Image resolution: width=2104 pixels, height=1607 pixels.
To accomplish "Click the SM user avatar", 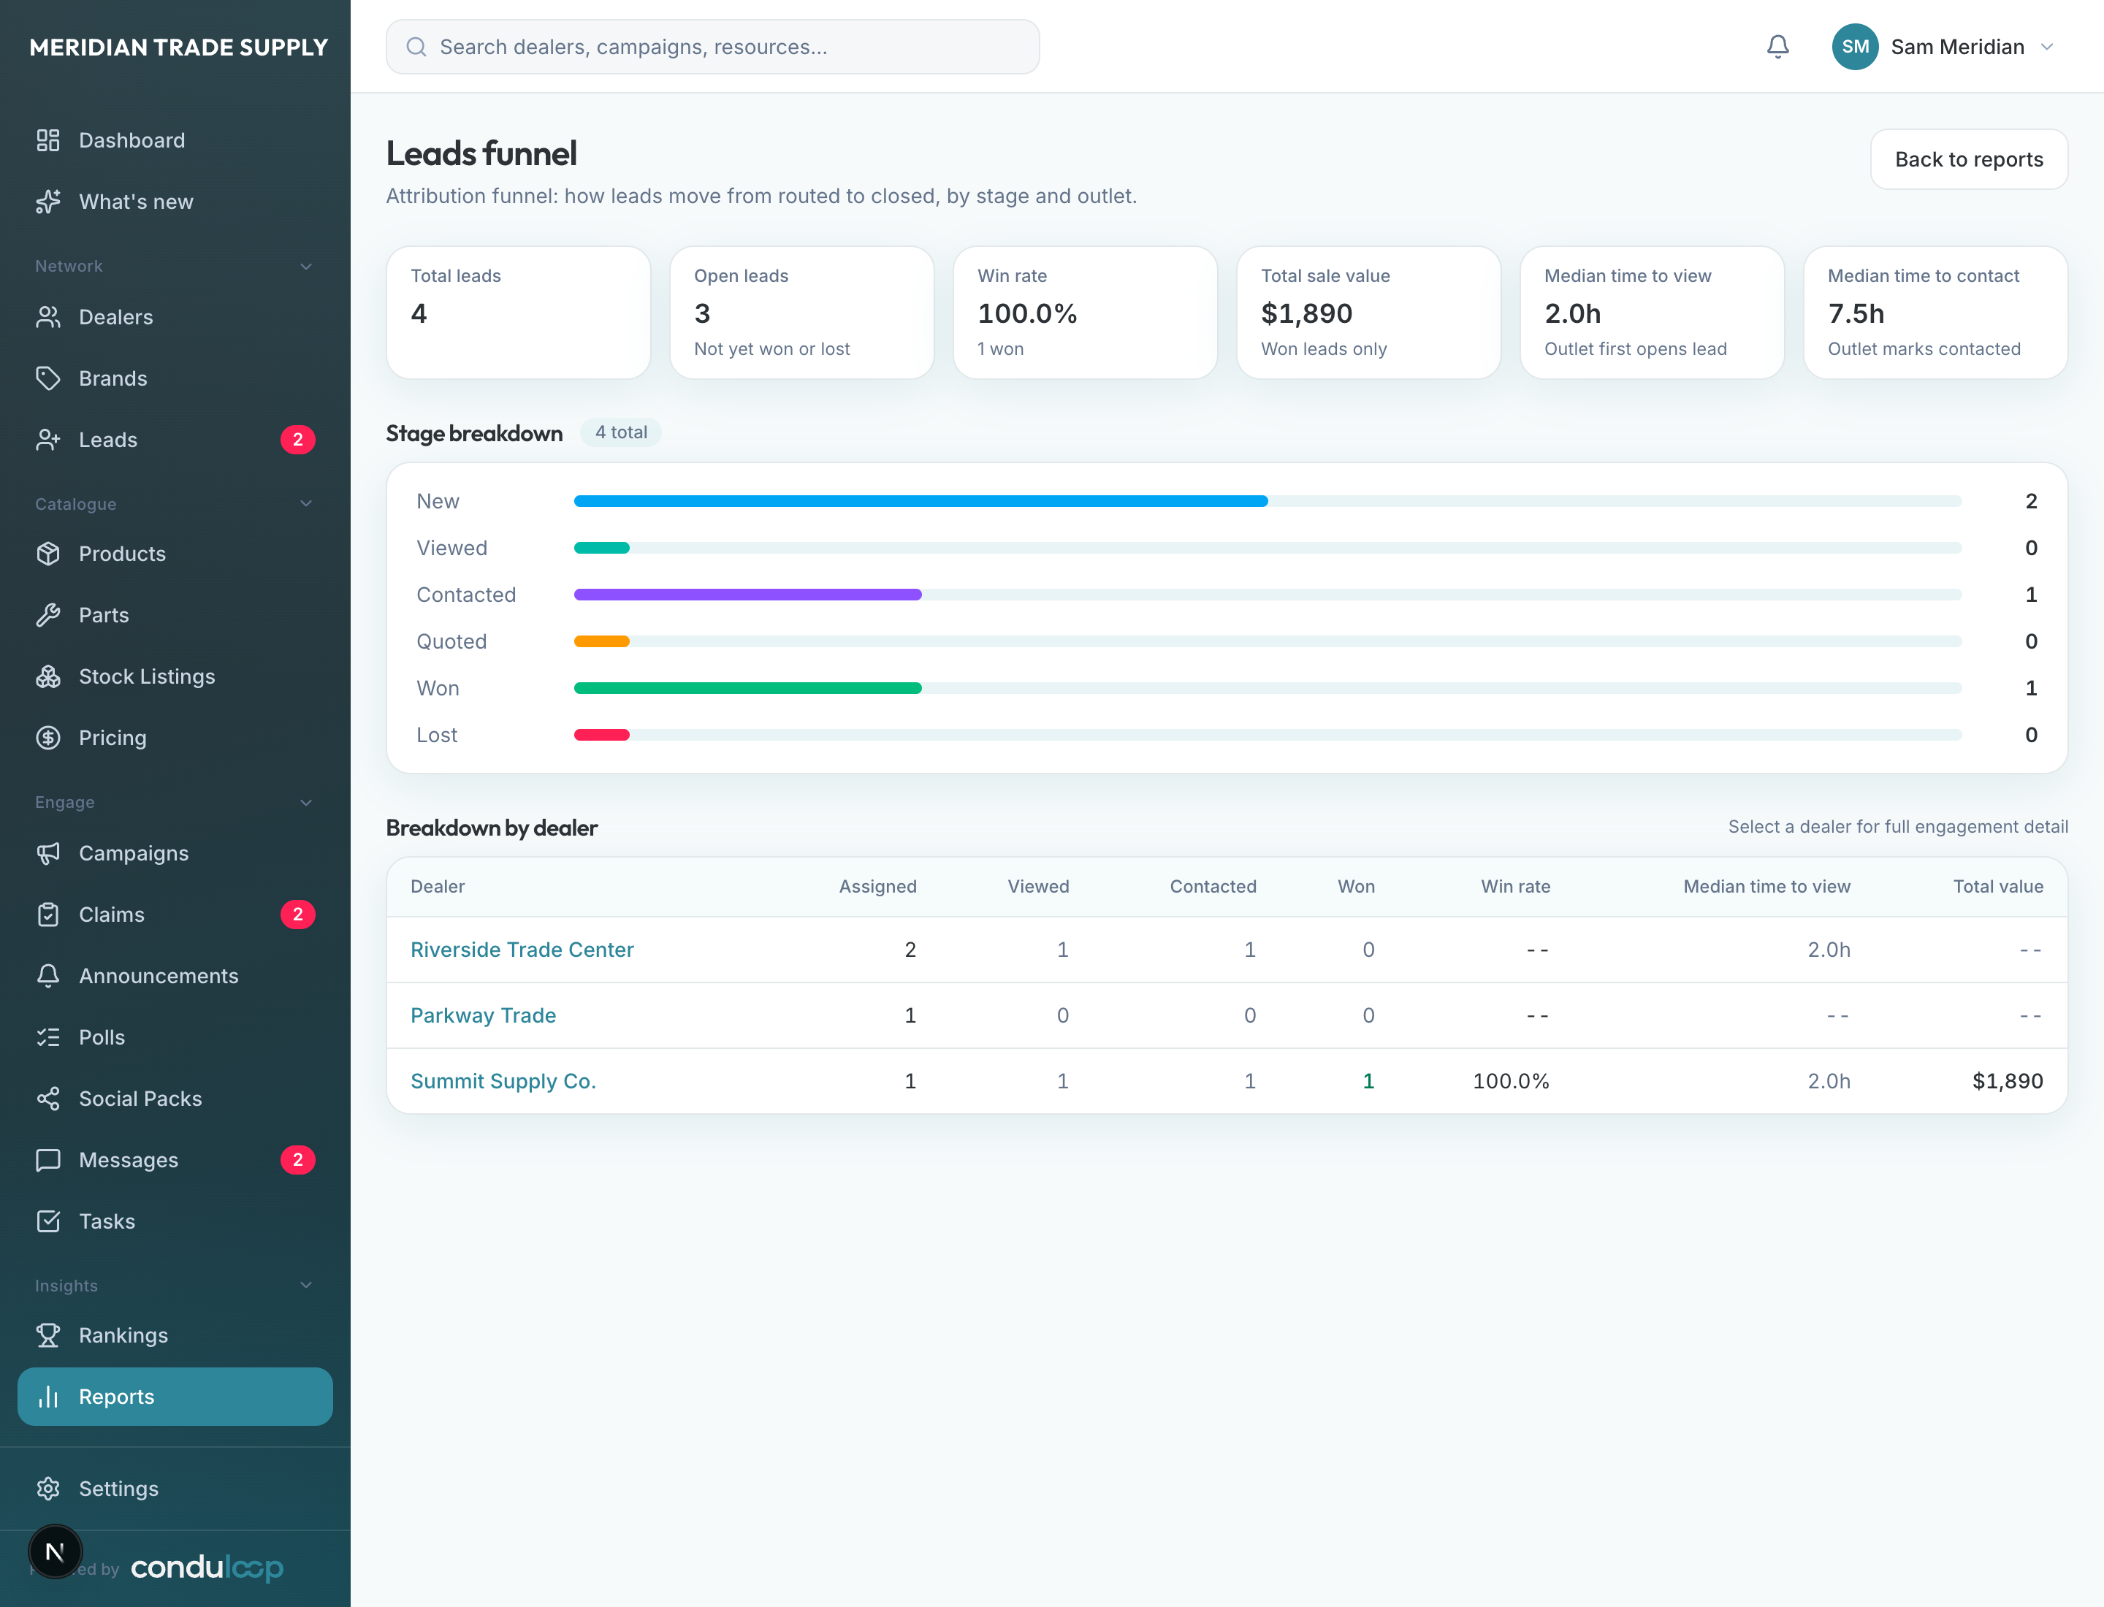I will [x=1854, y=46].
